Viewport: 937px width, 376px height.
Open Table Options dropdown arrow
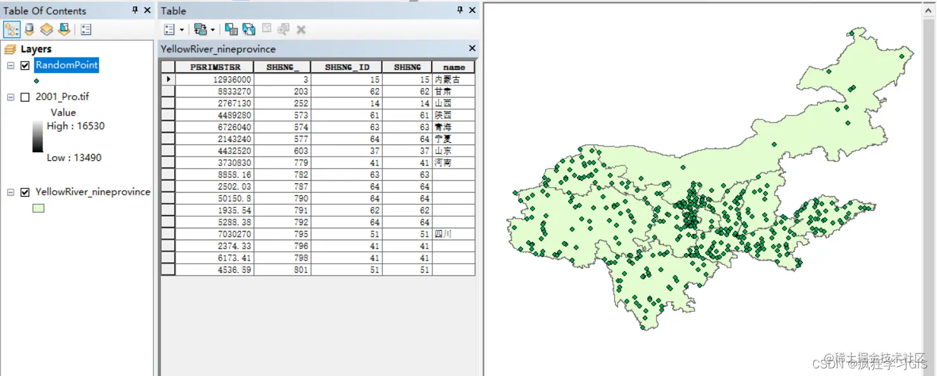click(181, 30)
